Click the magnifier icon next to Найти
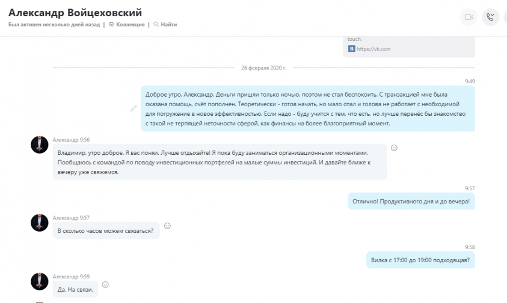This screenshot has height=303, width=507. coord(156,24)
